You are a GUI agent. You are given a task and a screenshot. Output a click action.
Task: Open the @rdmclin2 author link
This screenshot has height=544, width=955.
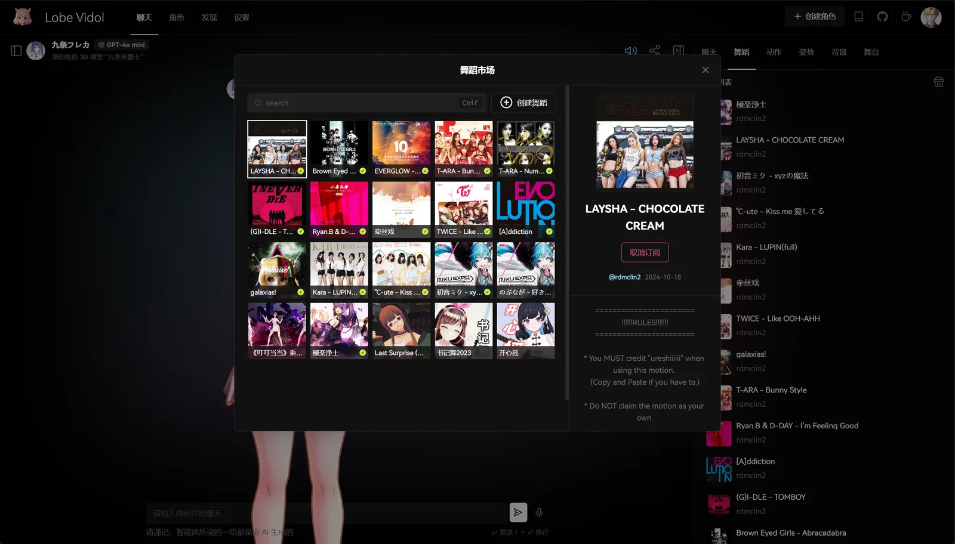624,277
